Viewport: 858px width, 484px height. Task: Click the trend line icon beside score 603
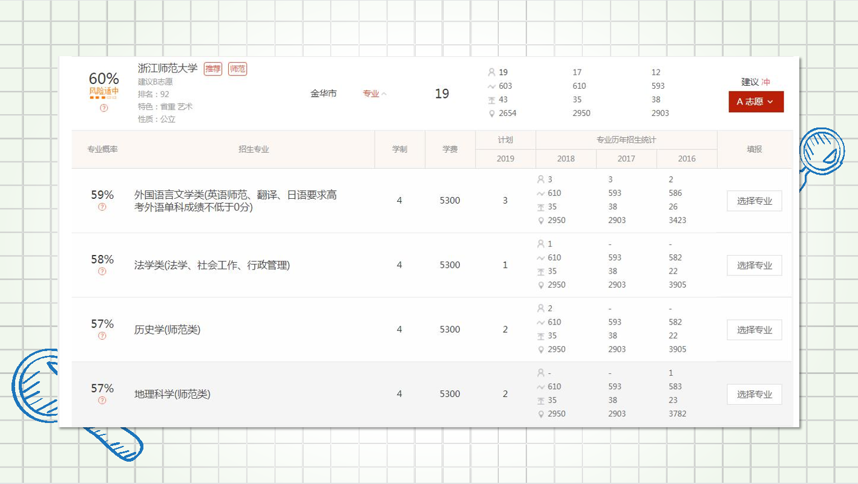pos(491,86)
